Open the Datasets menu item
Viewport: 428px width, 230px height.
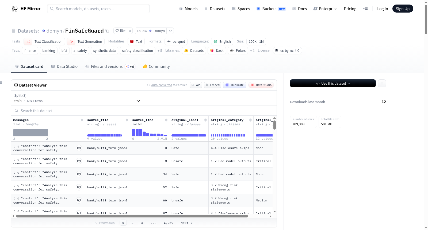pyautogui.click(x=215, y=9)
